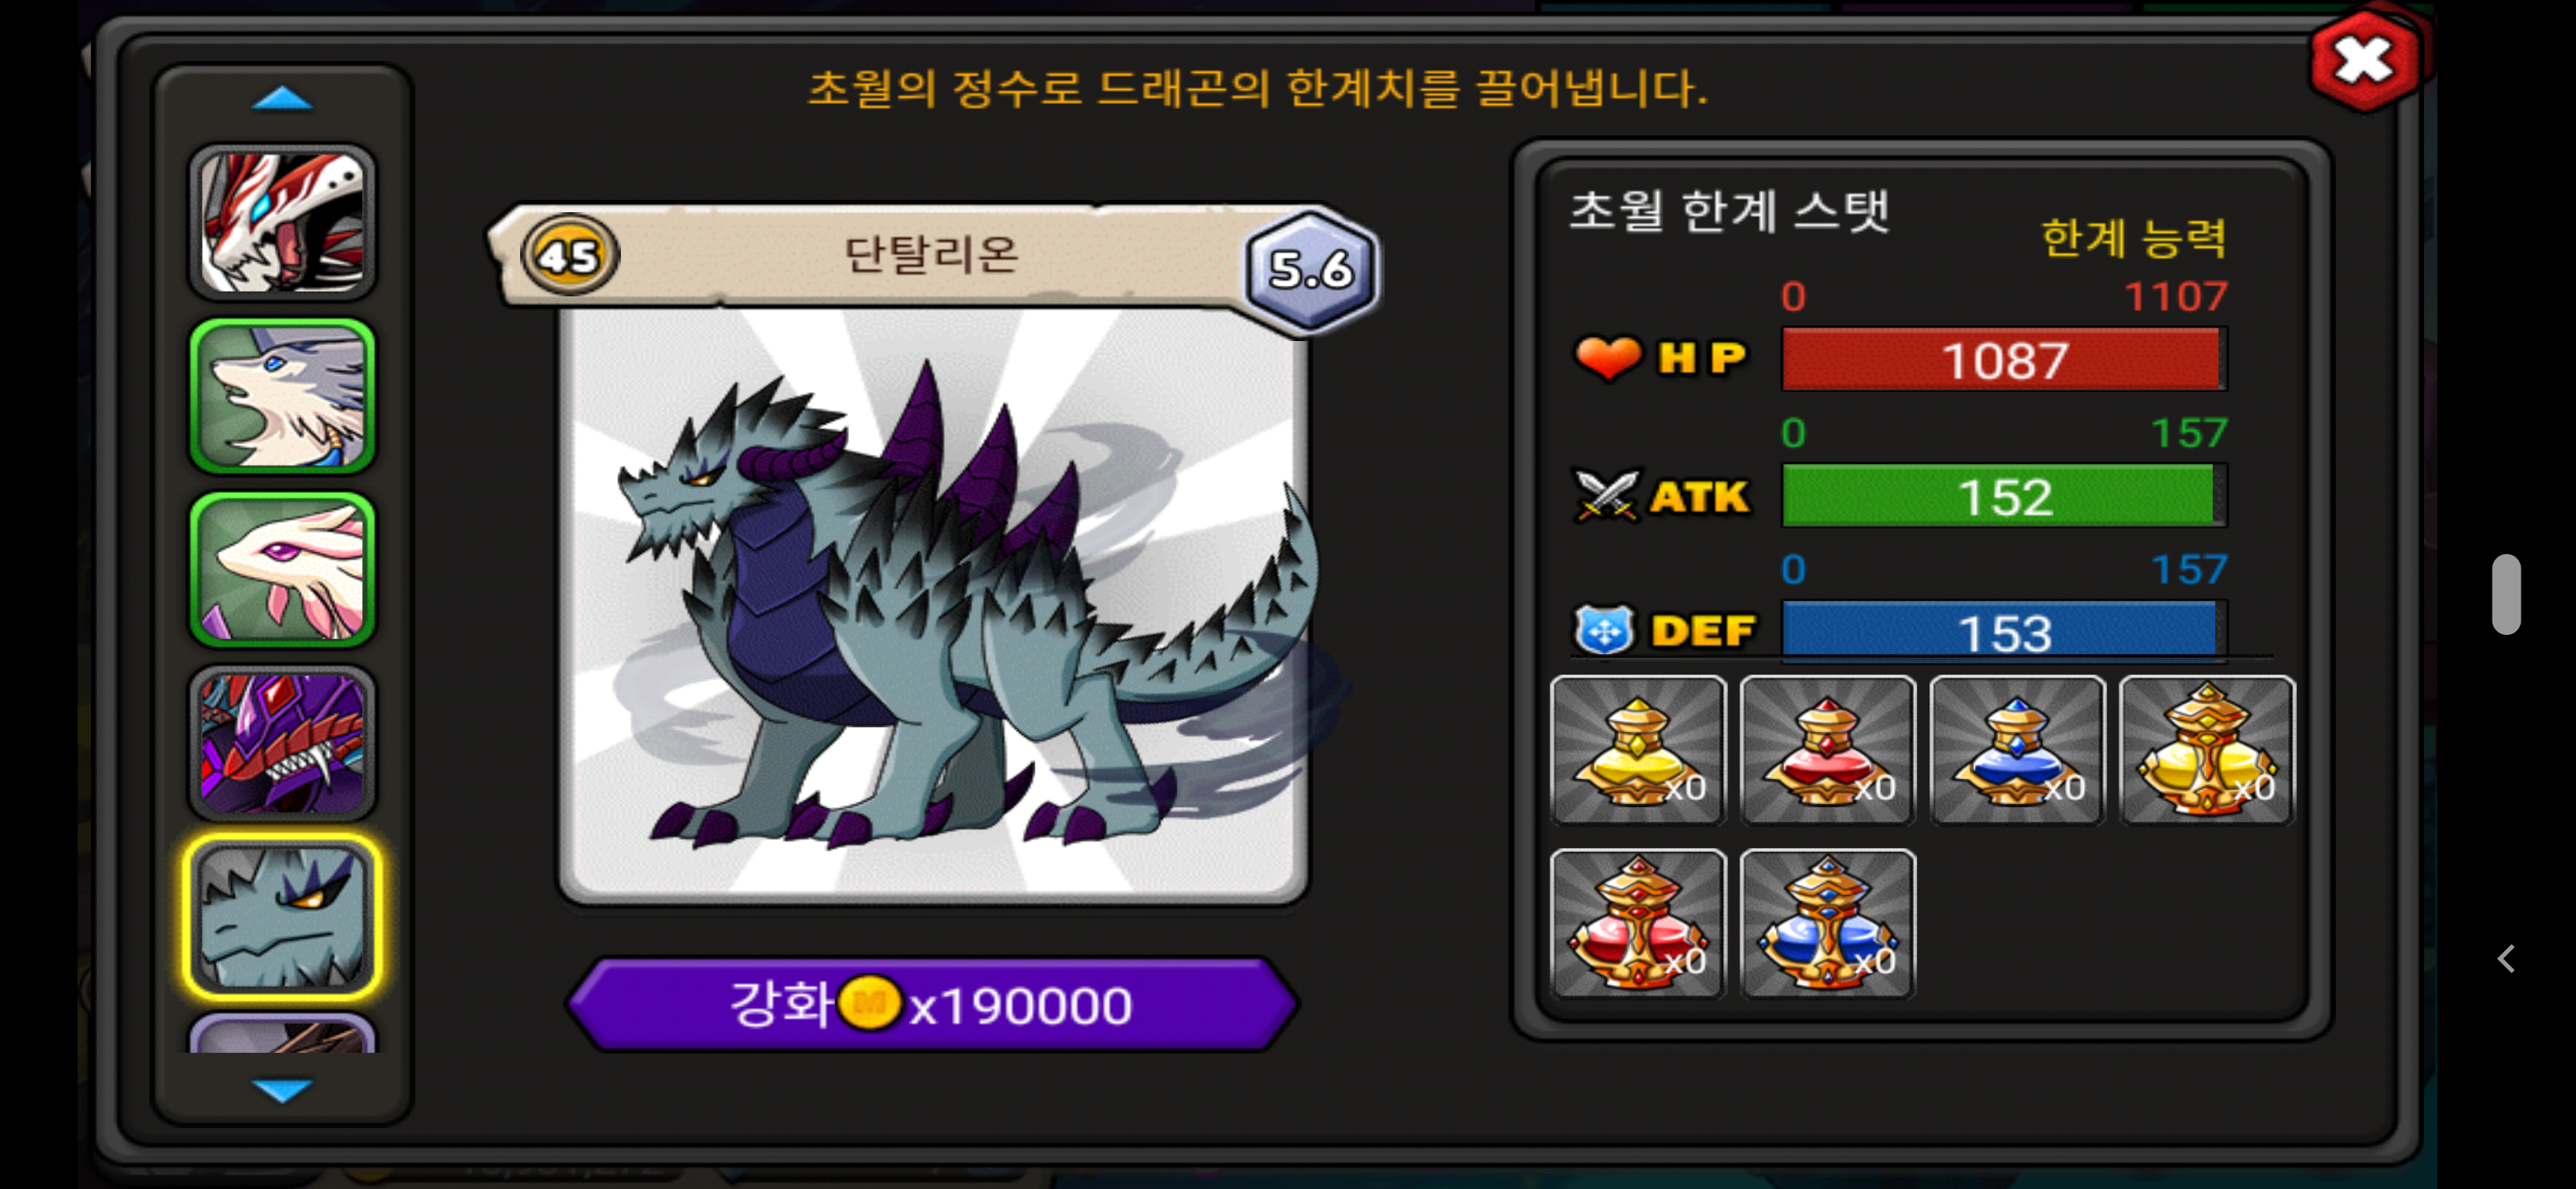
Task: Select the small red essence potion
Action: 1828,751
